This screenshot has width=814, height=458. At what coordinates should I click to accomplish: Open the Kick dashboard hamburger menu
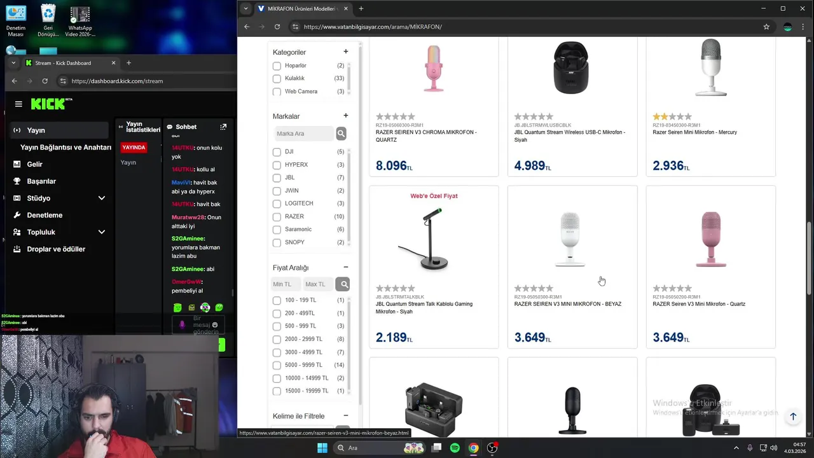coord(18,104)
